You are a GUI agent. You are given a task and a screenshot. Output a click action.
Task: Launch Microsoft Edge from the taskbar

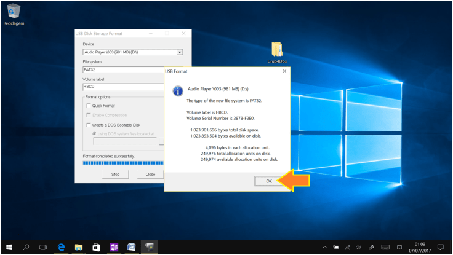coord(62,247)
